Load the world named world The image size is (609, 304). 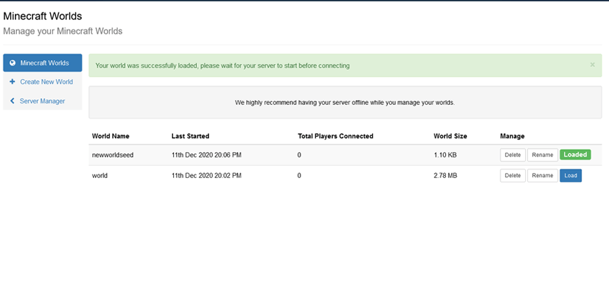point(570,175)
